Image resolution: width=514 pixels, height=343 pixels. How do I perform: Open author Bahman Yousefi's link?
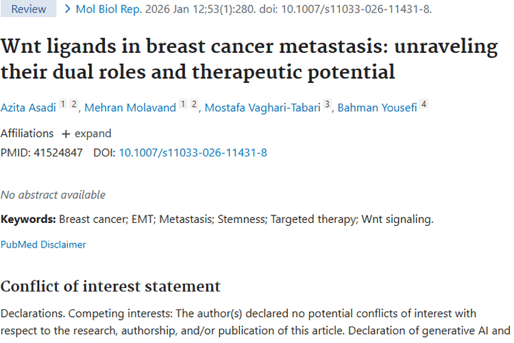(x=378, y=108)
